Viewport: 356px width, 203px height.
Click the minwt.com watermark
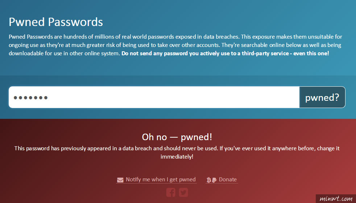pyautogui.click(x=336, y=199)
